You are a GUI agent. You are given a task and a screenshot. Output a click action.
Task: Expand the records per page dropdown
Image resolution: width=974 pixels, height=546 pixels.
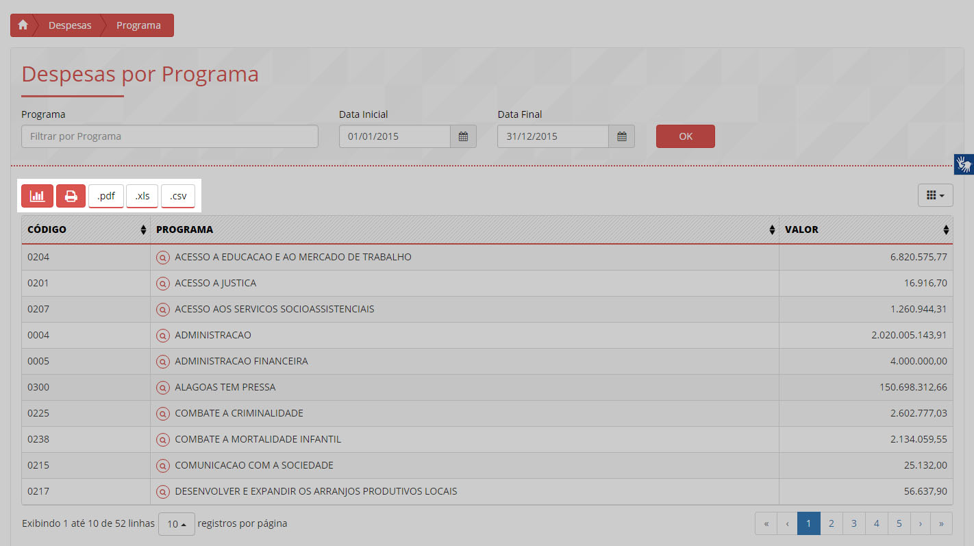coord(177,524)
